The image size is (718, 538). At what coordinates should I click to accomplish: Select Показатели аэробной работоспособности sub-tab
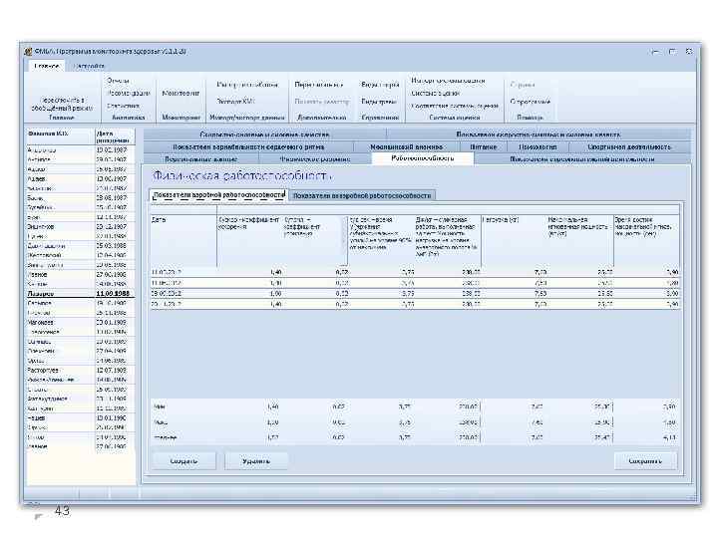(218, 195)
